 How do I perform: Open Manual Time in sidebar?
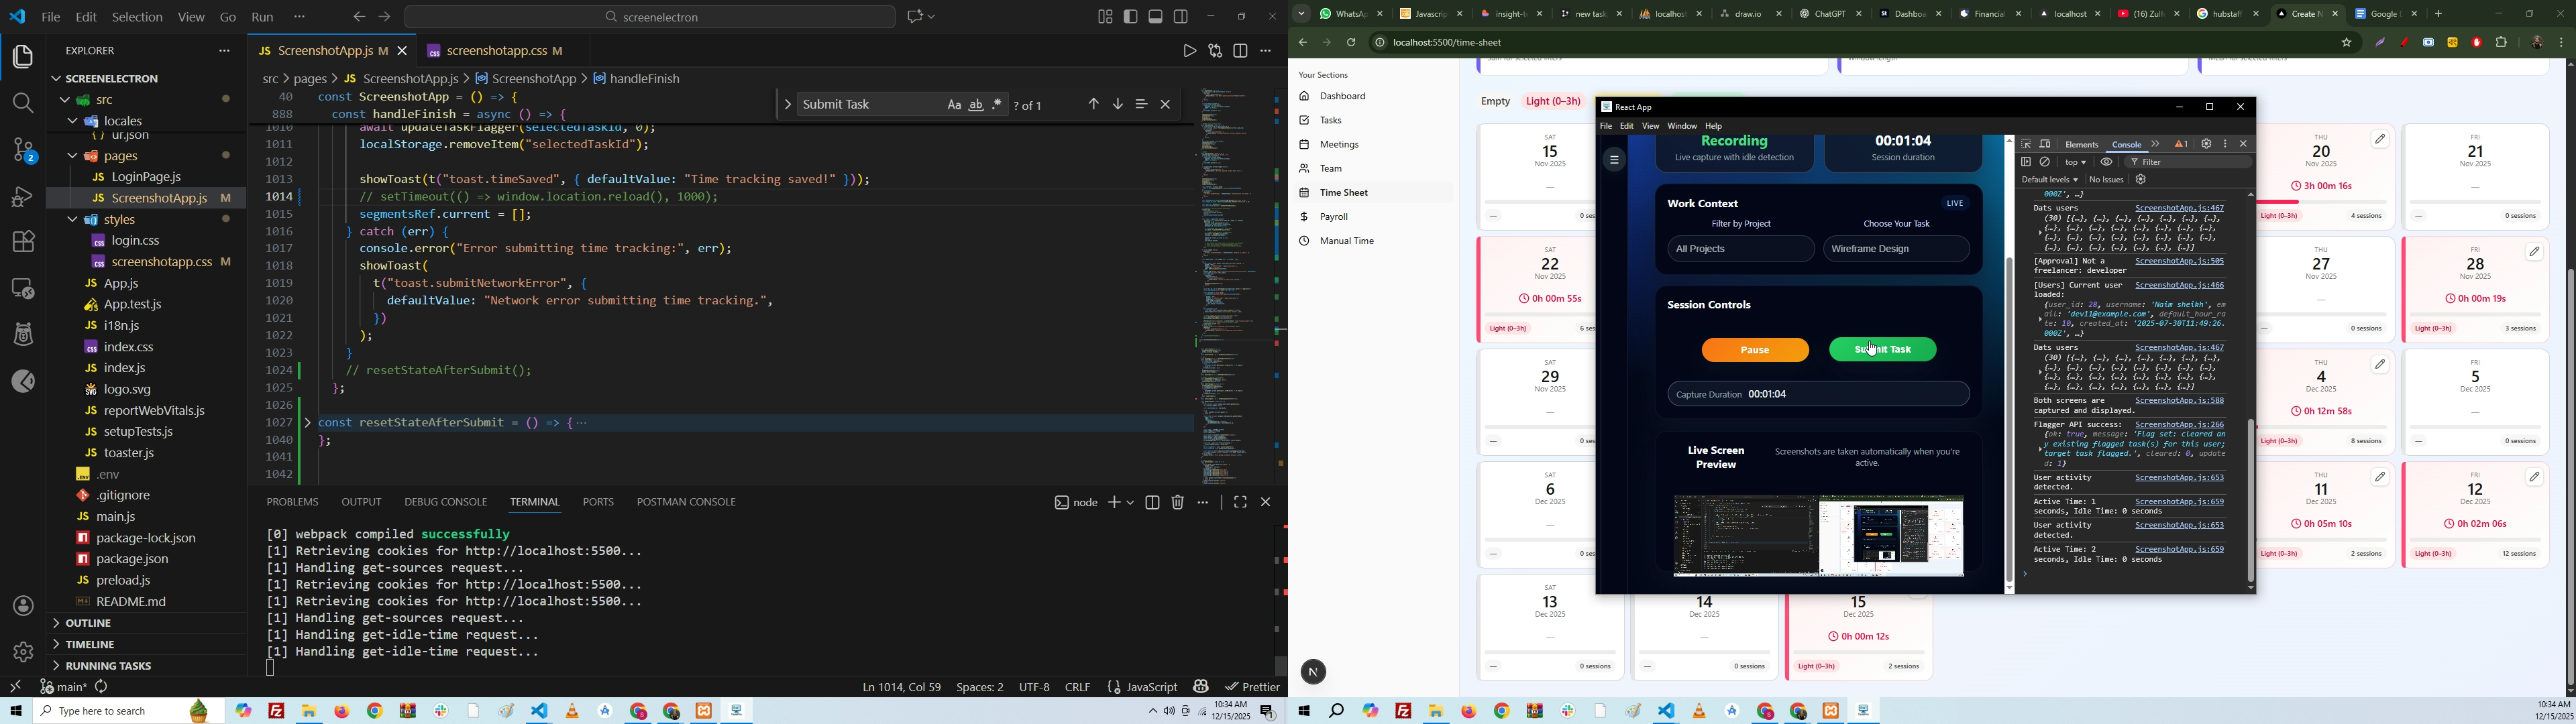(1347, 241)
